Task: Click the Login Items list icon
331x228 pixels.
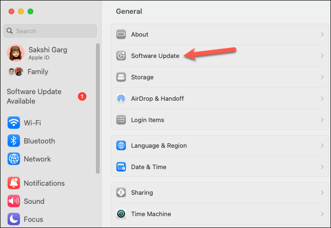Action: coord(121,120)
